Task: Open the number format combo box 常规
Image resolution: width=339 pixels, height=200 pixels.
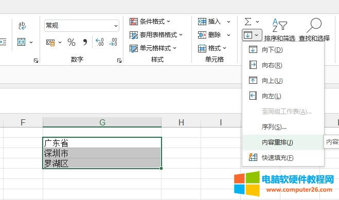Action: 81,26
